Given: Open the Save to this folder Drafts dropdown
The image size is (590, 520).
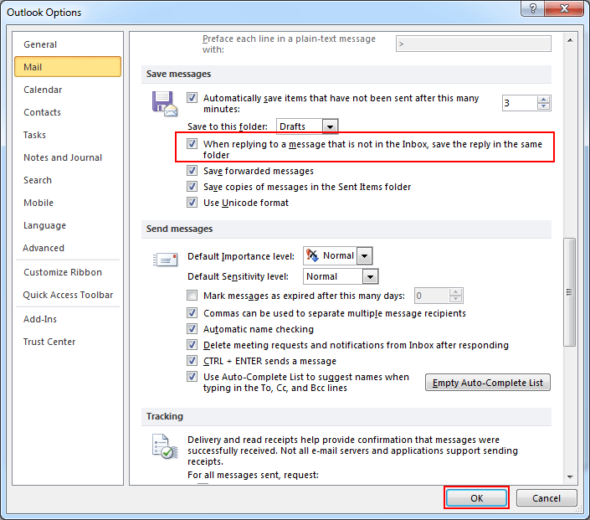Looking at the screenshot, I should click(x=330, y=126).
